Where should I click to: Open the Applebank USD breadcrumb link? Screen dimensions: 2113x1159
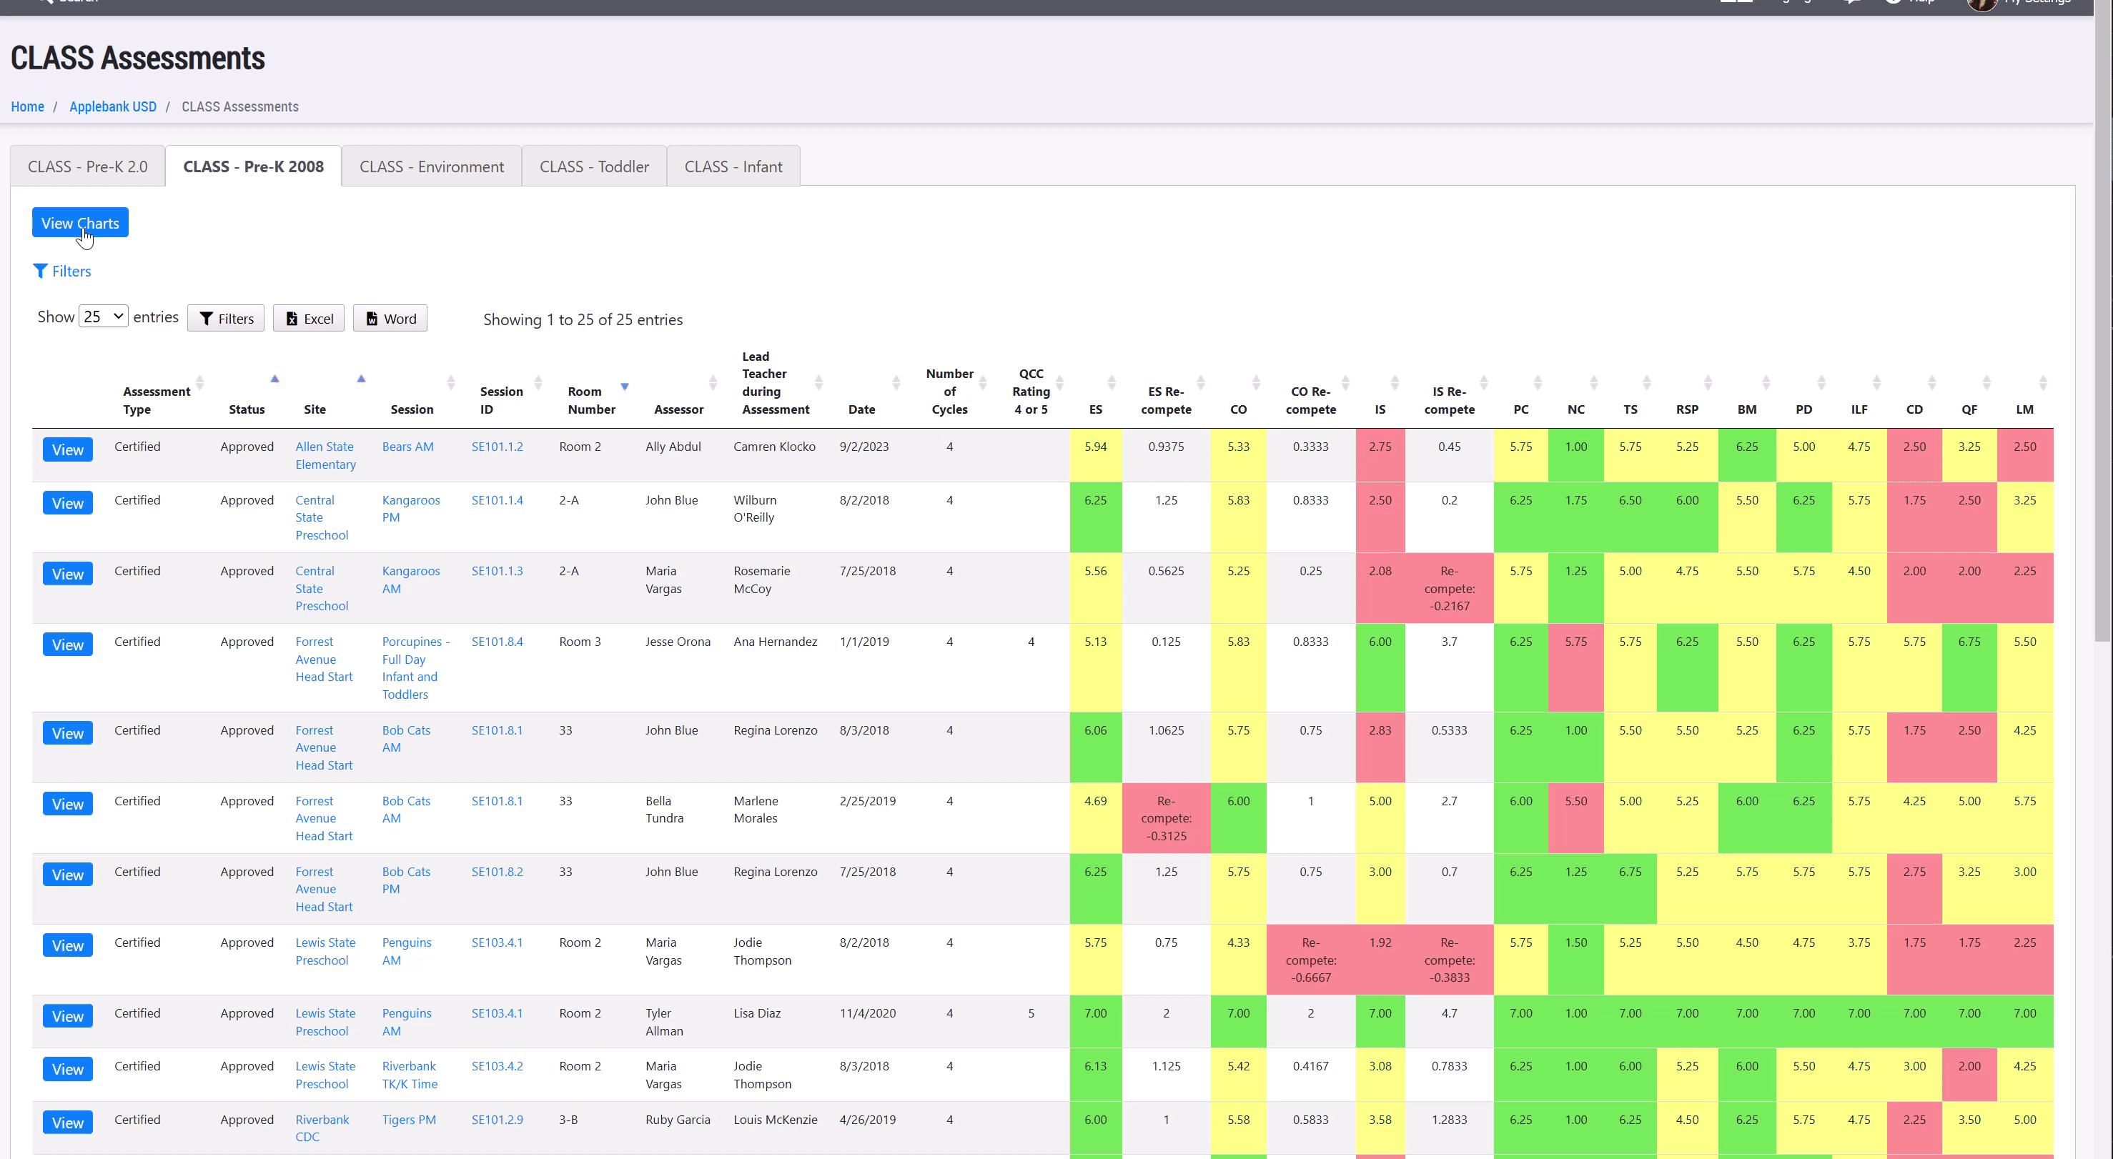pyautogui.click(x=112, y=106)
